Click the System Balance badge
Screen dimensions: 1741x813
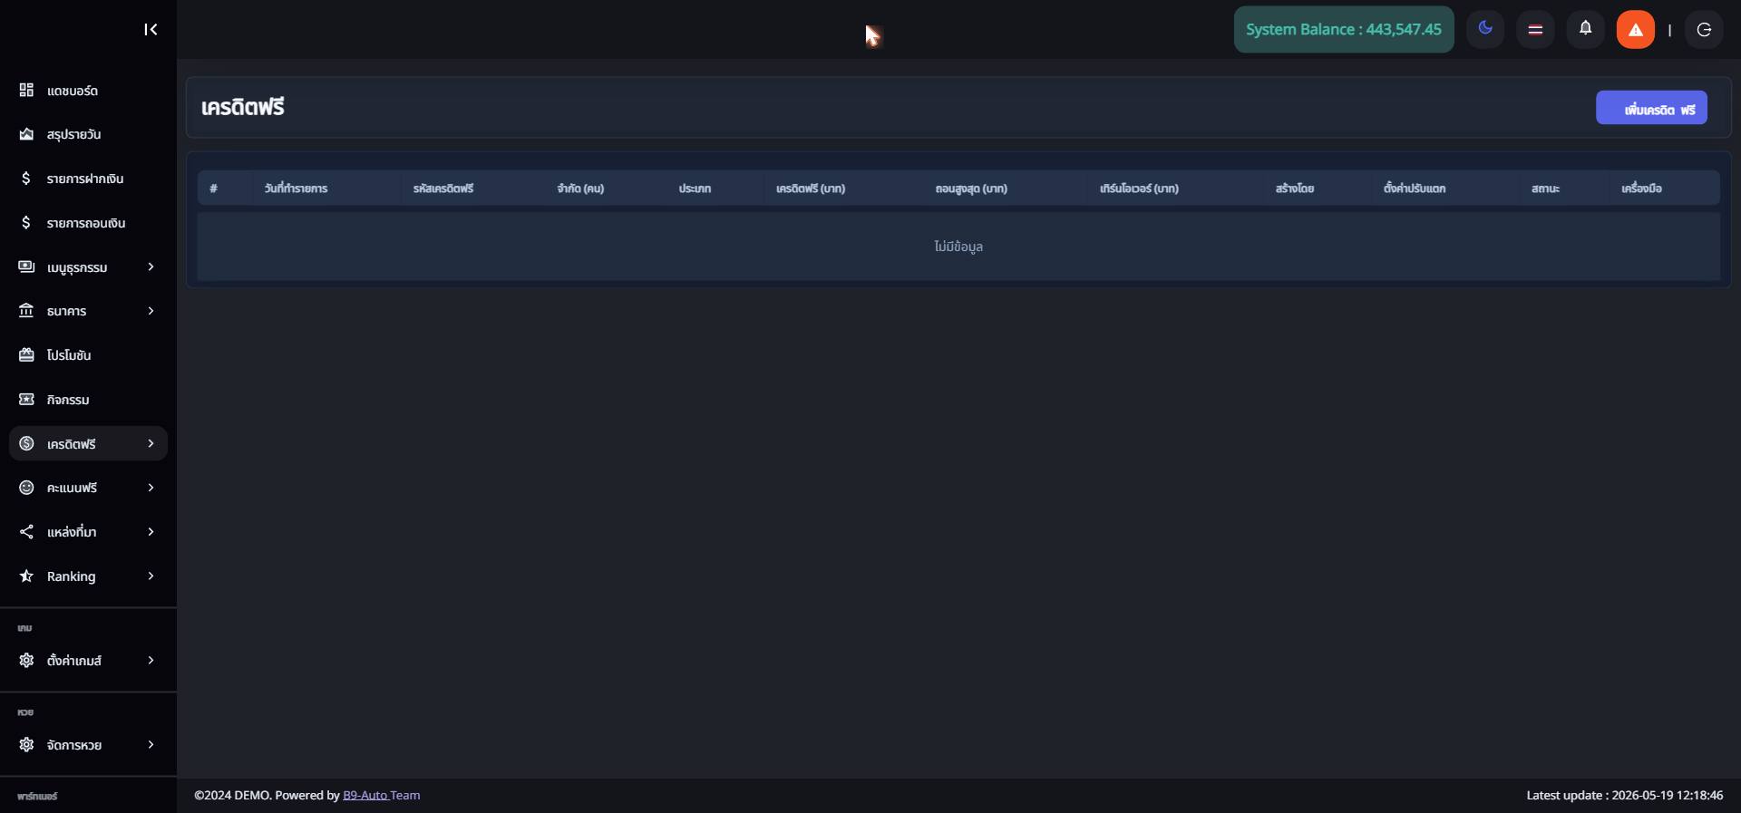coord(1344,30)
